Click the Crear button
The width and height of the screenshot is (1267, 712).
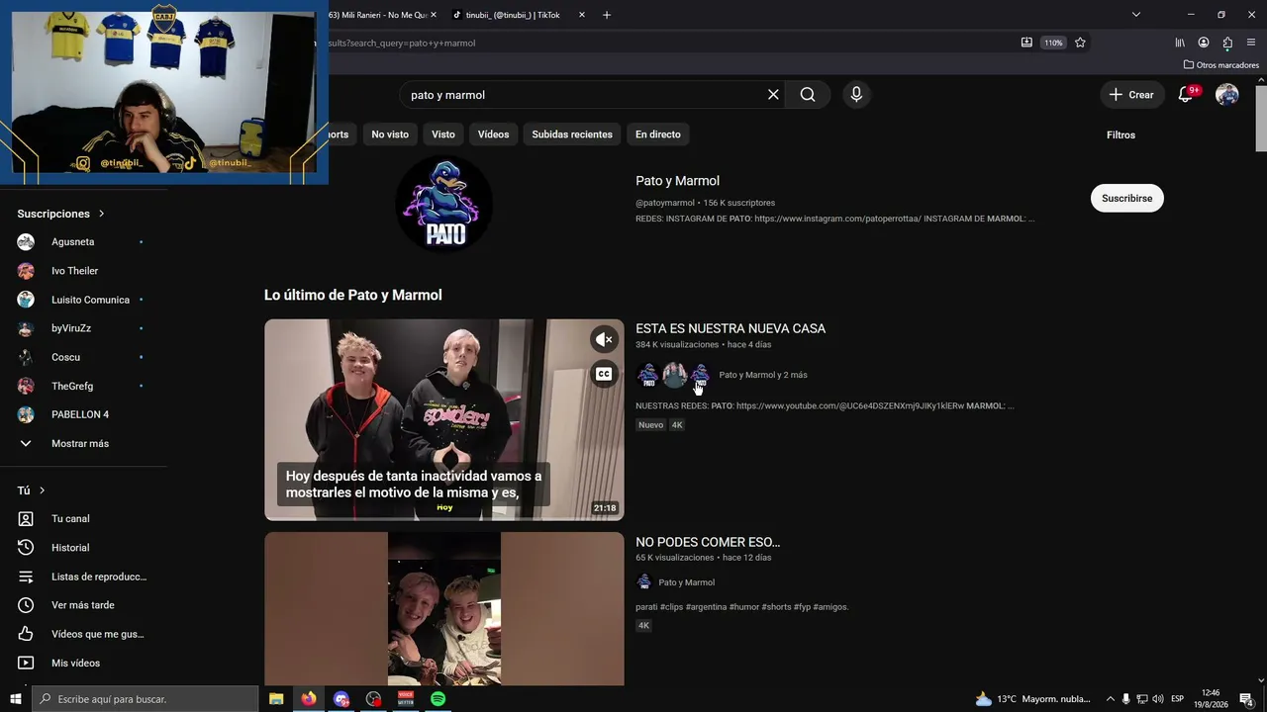pyautogui.click(x=1131, y=95)
